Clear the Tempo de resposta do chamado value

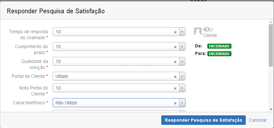tap(175, 32)
